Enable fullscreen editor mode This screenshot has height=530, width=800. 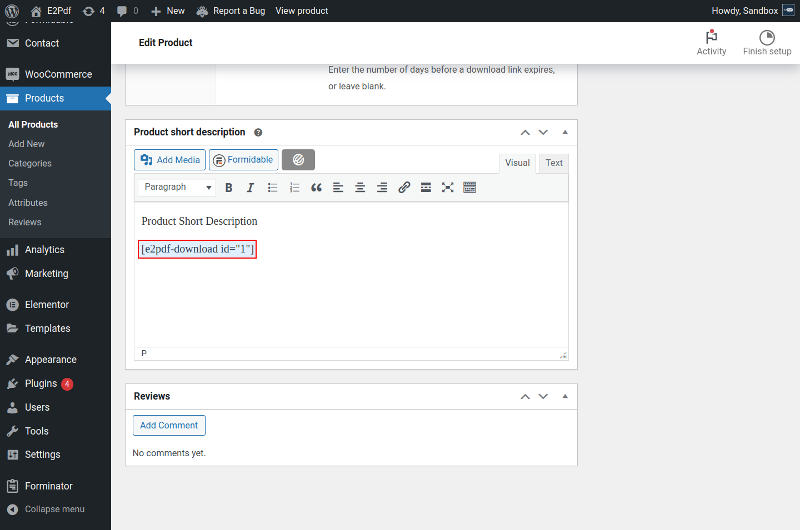point(448,188)
